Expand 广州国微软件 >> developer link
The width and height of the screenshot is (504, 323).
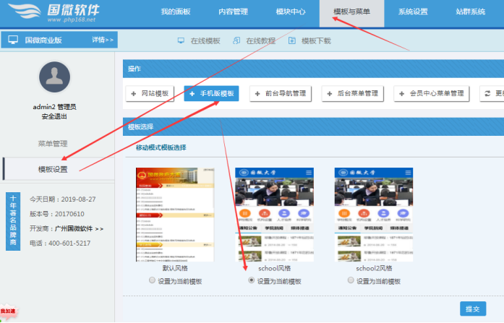(x=79, y=228)
